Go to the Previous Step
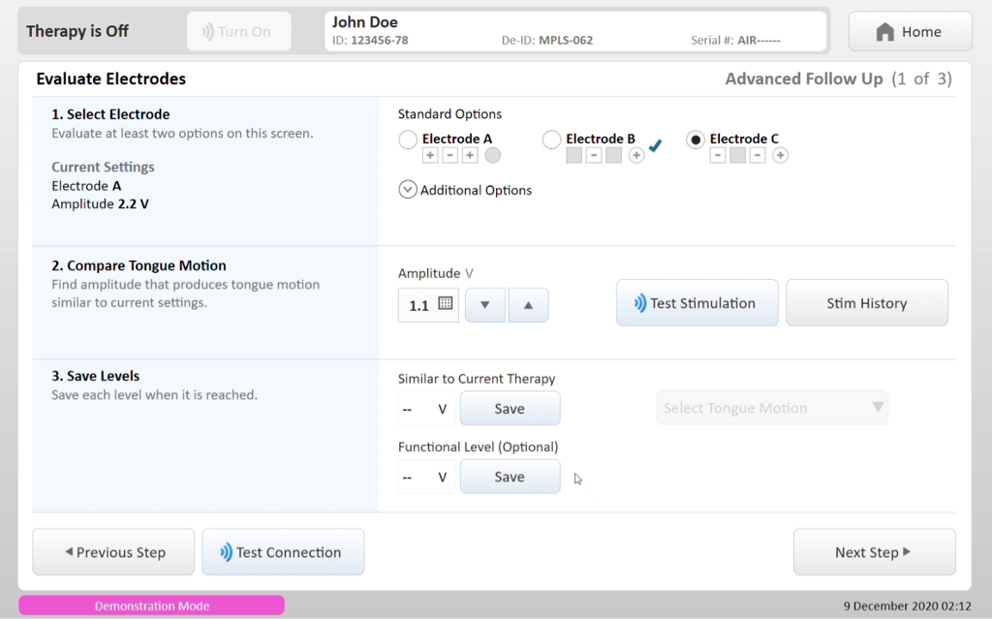This screenshot has height=619, width=992. click(114, 552)
